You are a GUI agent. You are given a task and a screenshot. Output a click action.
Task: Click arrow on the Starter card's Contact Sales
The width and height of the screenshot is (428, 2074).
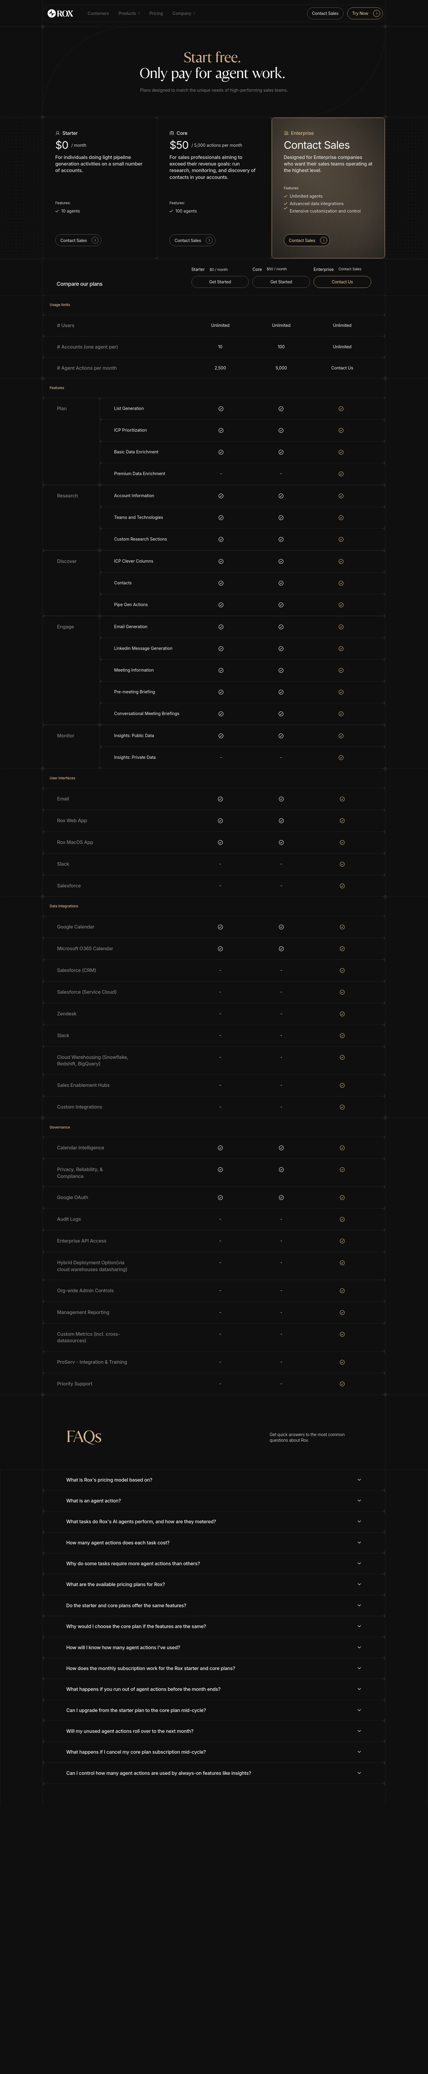pos(95,240)
